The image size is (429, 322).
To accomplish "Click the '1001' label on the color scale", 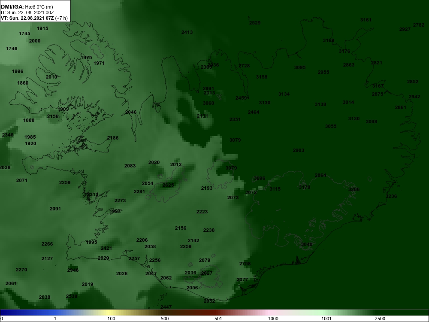I will point(326,319).
